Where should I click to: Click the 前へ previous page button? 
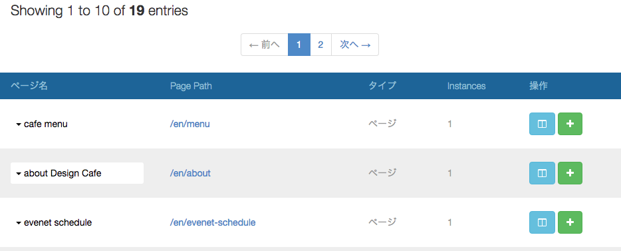265,45
